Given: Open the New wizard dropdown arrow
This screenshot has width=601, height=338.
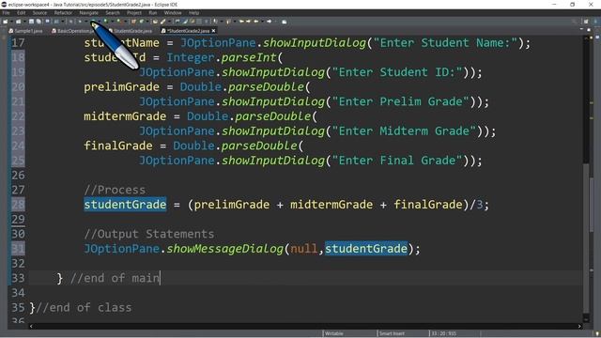Looking at the screenshot, I should click(11, 22).
